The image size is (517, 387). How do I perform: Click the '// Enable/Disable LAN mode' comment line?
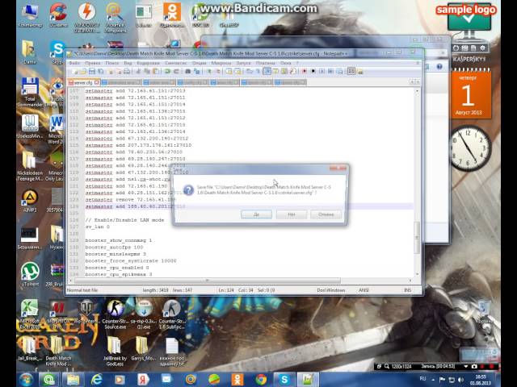(124, 220)
